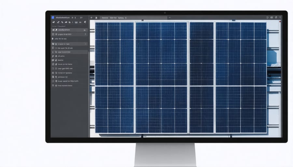
Task: Click the red dot at the canvas top-right
Action: 280,22
